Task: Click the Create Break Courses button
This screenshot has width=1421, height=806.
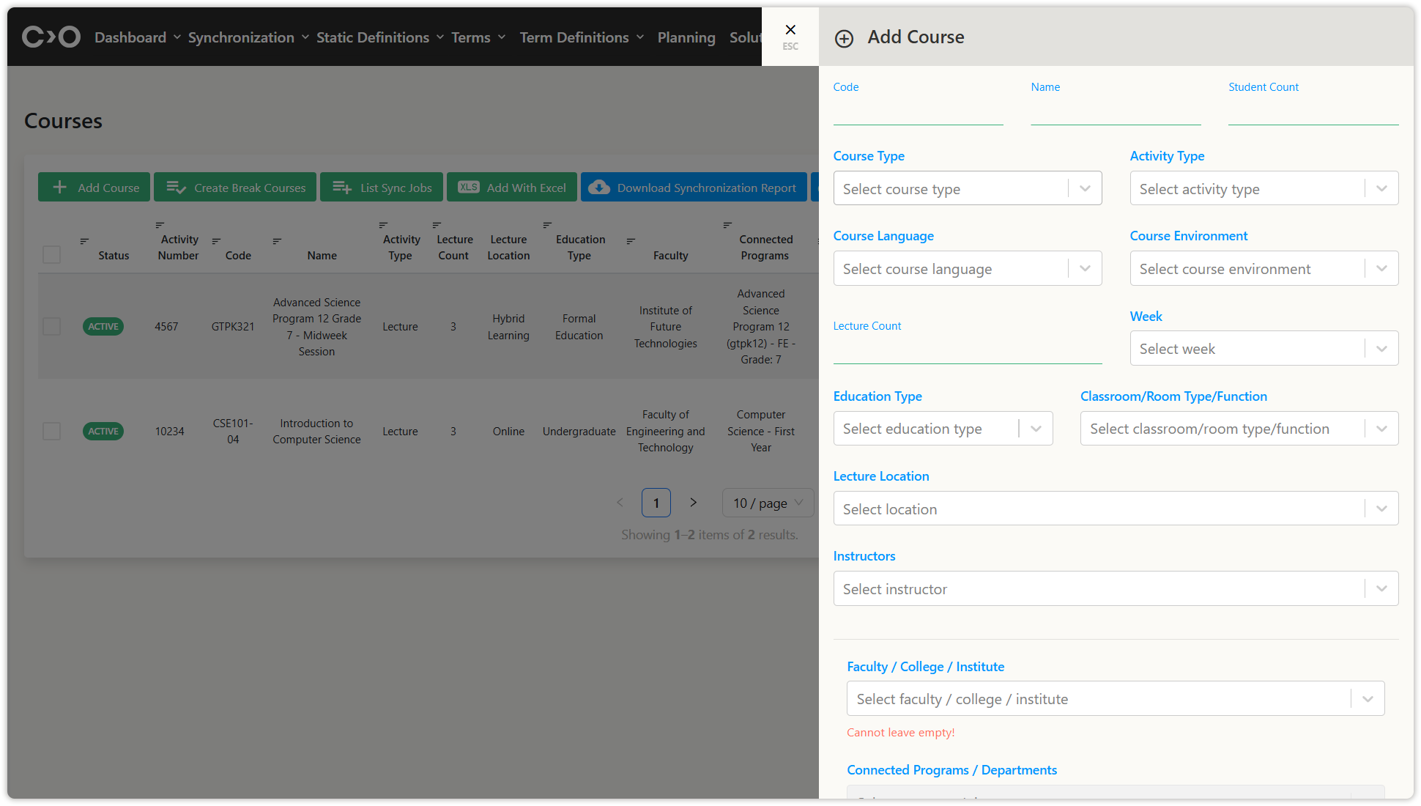Action: click(x=235, y=188)
